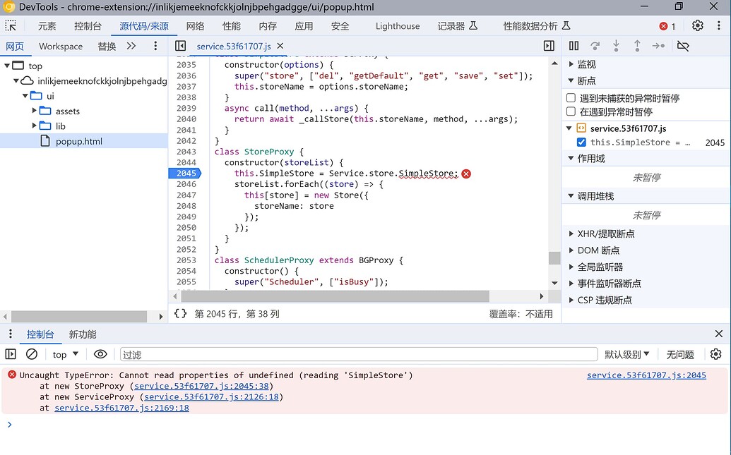Collapse the 作用域 scope section
The width and height of the screenshot is (731, 455).
(x=571, y=158)
